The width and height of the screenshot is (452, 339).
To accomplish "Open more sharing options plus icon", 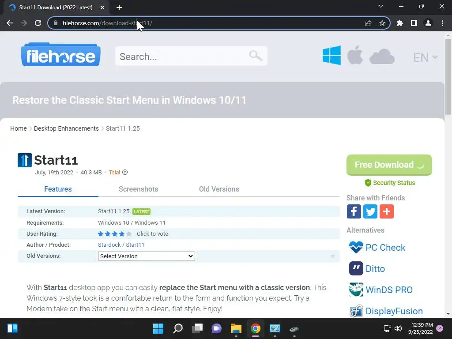I will coord(387,211).
